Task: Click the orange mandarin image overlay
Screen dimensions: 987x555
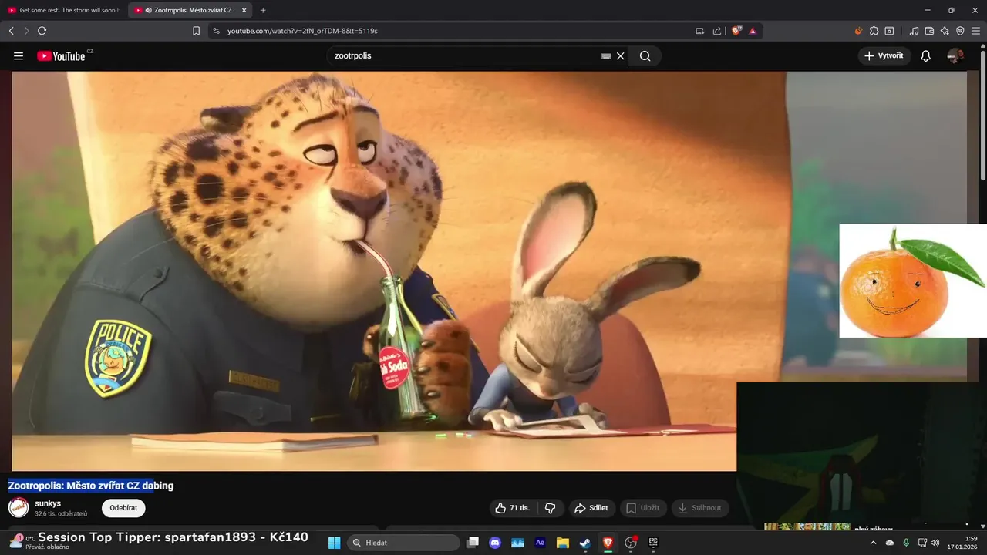Action: [x=913, y=281]
